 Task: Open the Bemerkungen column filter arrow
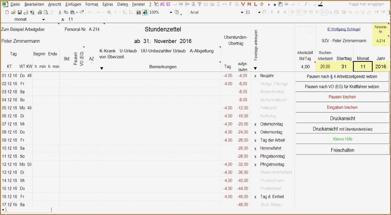[102, 68]
